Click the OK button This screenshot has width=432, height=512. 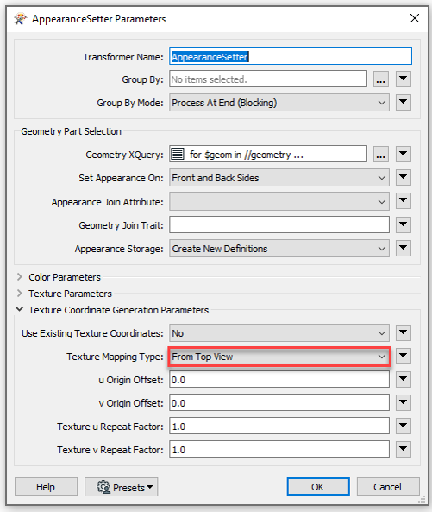pyautogui.click(x=318, y=487)
